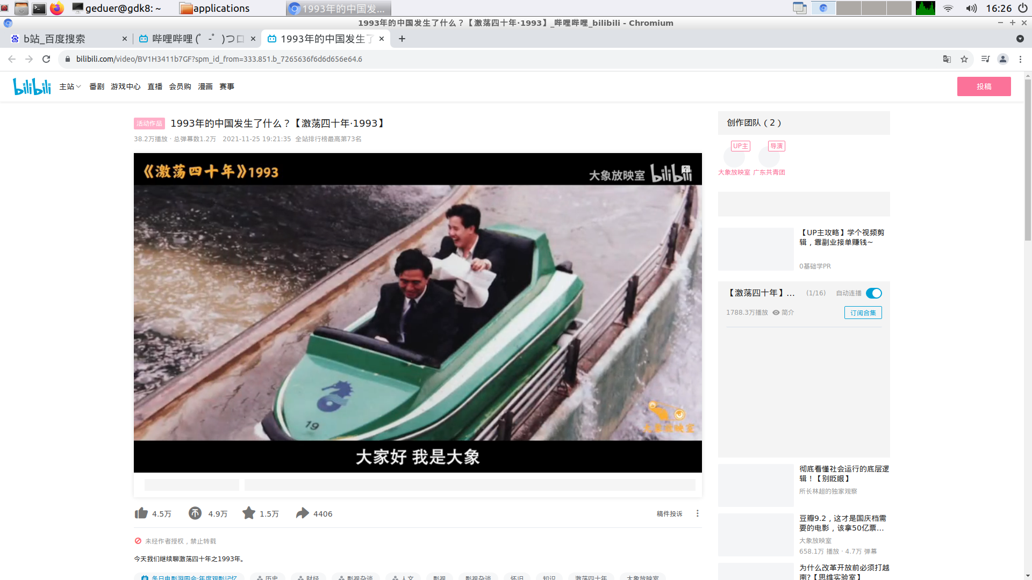Click the CPU monitor graph in panel

click(x=926, y=8)
